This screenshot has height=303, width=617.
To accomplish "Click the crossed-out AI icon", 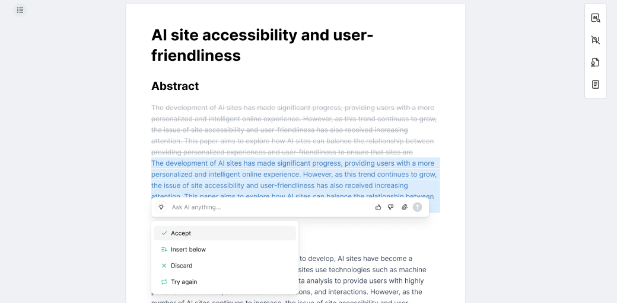I will pos(595,40).
